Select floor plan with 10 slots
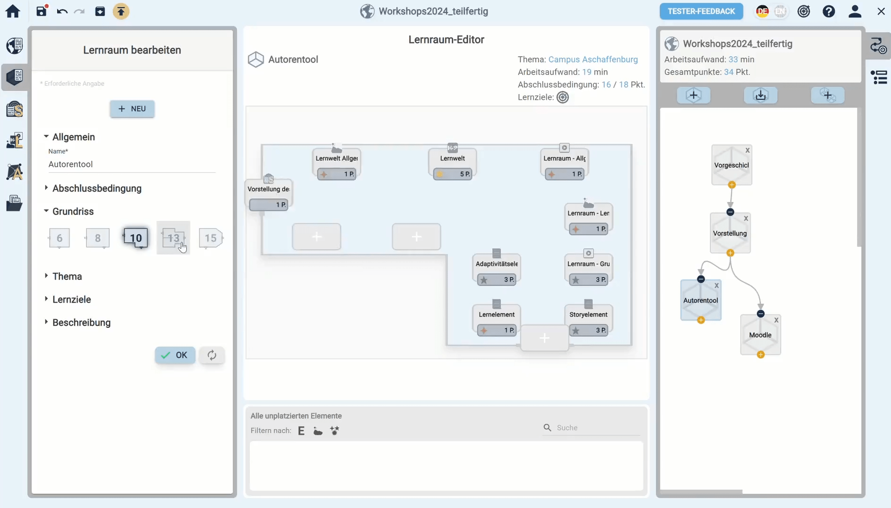The height and width of the screenshot is (508, 891). [136, 238]
